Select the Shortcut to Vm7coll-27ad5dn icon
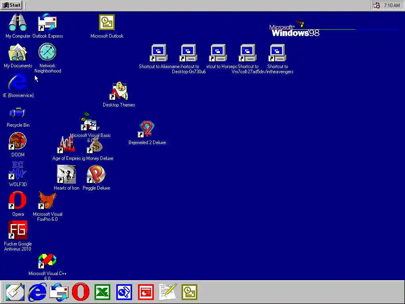This screenshot has width=405, height=304. pos(248,53)
